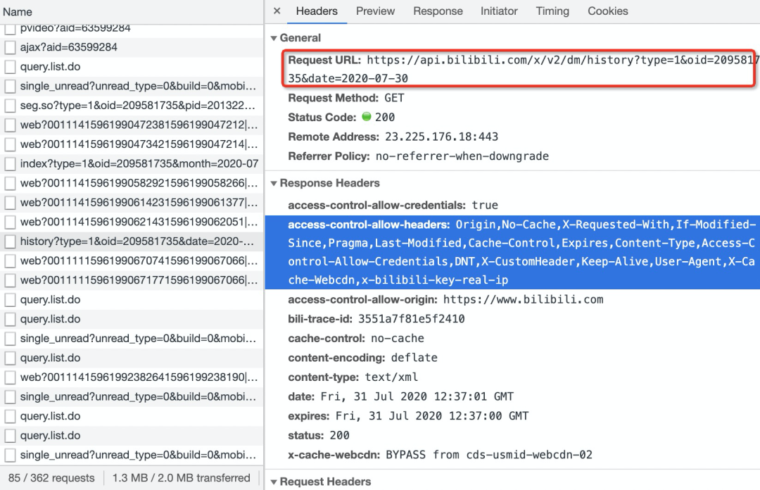The width and height of the screenshot is (760, 490).
Task: Click the icon for history?type=1 request
Action: pyautogui.click(x=10, y=241)
